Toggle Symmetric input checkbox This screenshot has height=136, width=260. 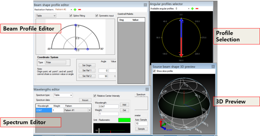point(97,15)
